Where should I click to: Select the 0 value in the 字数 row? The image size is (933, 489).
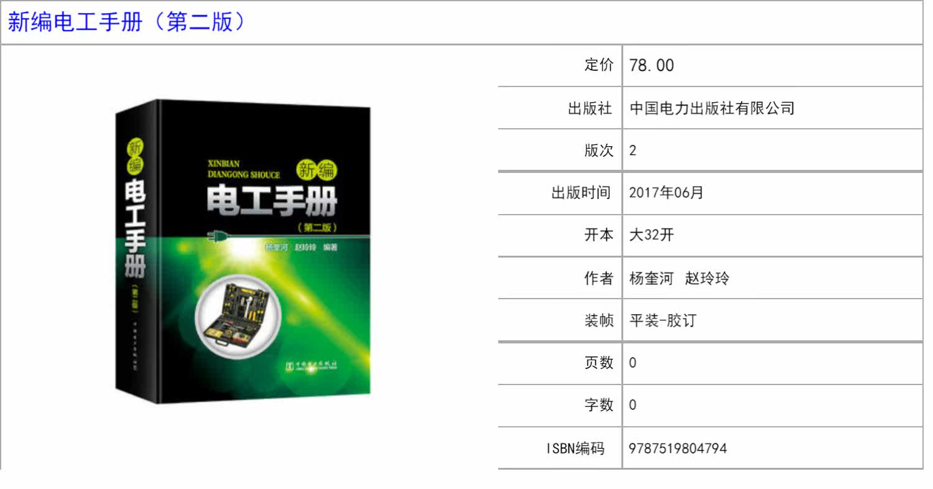[633, 406]
